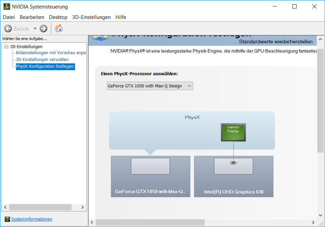This screenshot has height=227, width=325.
Task: Click the PhysX diagram label
Action: click(x=192, y=117)
